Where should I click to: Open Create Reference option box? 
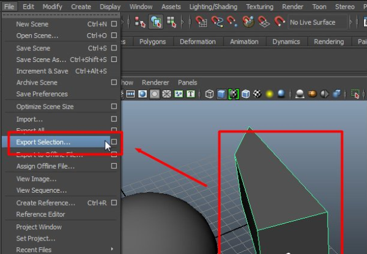[x=114, y=202]
